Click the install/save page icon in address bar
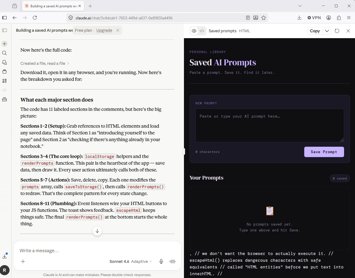The width and height of the screenshot is (355, 278). 256,18
